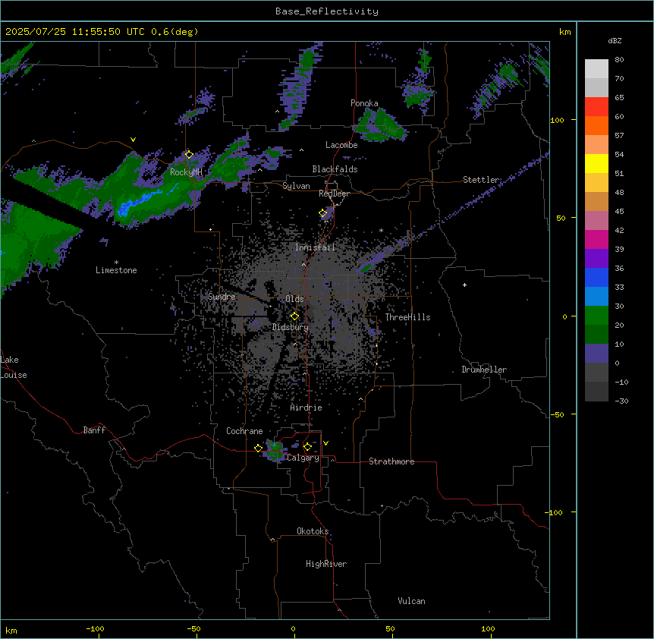This screenshot has width=654, height=639.
Task: Click the Lake Louise label
Action: click(x=14, y=367)
